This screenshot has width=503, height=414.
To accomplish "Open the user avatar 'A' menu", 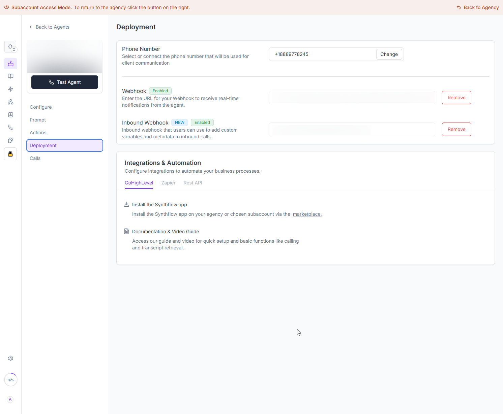I will [x=10, y=400].
